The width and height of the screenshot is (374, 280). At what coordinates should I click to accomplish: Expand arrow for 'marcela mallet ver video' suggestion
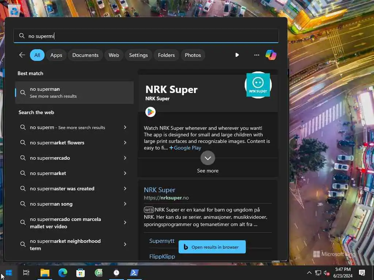(x=125, y=222)
